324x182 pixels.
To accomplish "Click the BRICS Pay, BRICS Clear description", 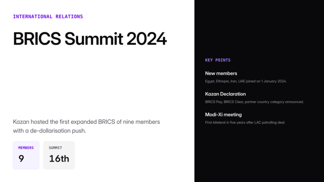I will point(254,102).
